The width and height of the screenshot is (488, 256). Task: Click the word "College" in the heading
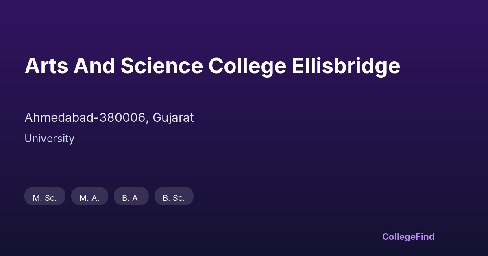coord(247,66)
